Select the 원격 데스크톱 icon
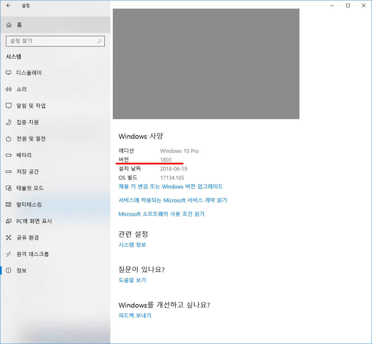372x344 pixels. [9, 254]
